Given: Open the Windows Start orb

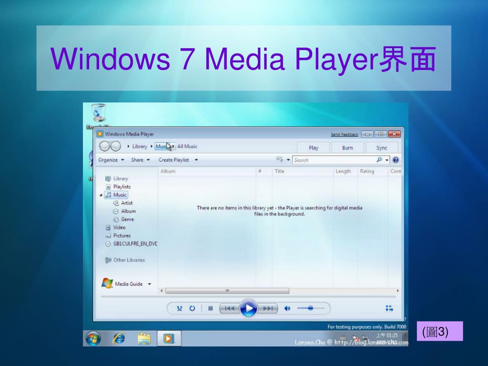Looking at the screenshot, I should 93,338.
